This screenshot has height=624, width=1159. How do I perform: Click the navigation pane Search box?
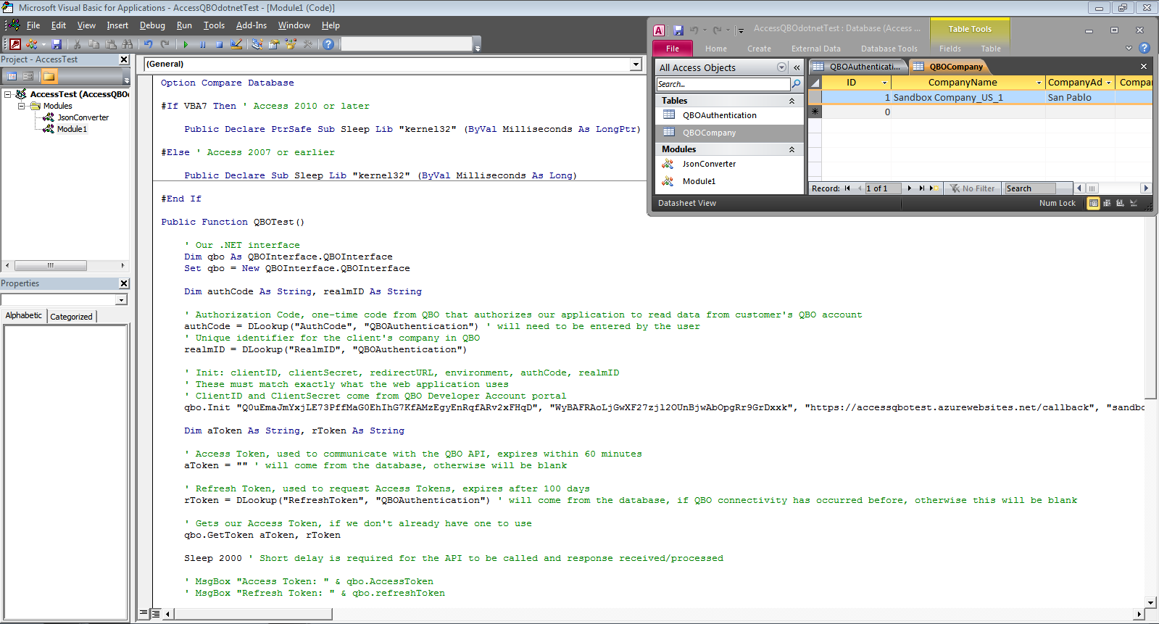(x=723, y=84)
